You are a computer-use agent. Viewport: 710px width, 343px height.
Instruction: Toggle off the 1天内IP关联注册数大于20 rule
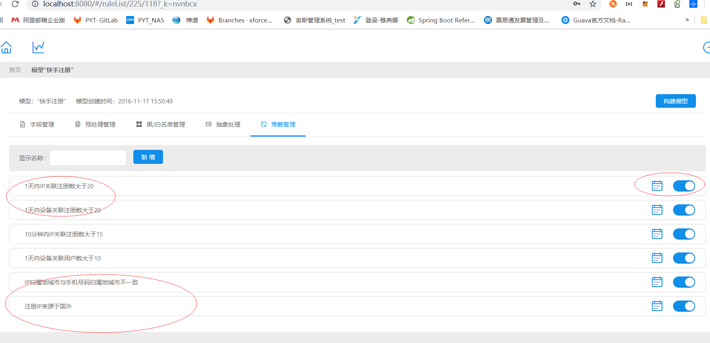(x=684, y=186)
